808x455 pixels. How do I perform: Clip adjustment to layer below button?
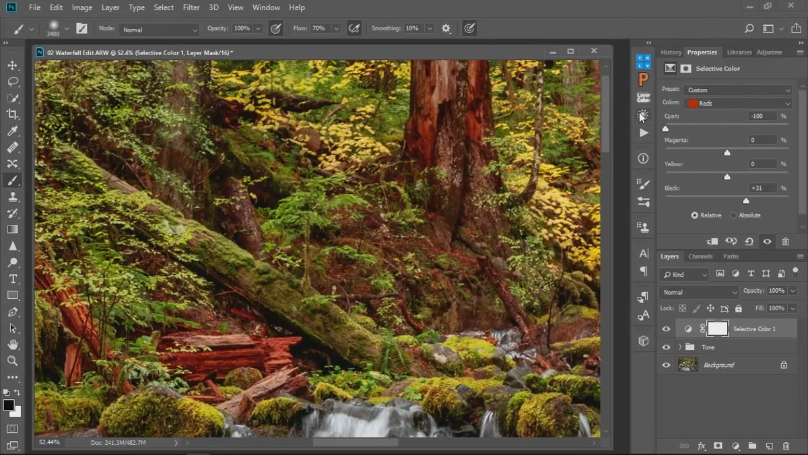(712, 241)
